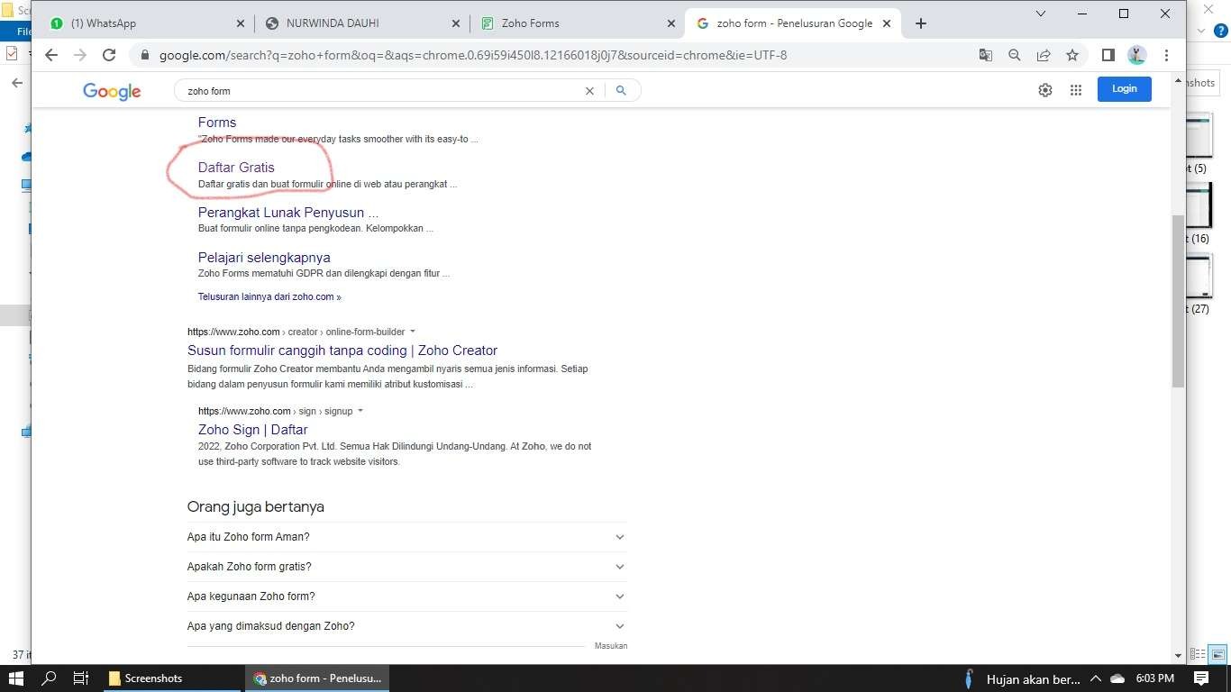Open dropdown arrow beside online-form-builder URL

(x=413, y=332)
